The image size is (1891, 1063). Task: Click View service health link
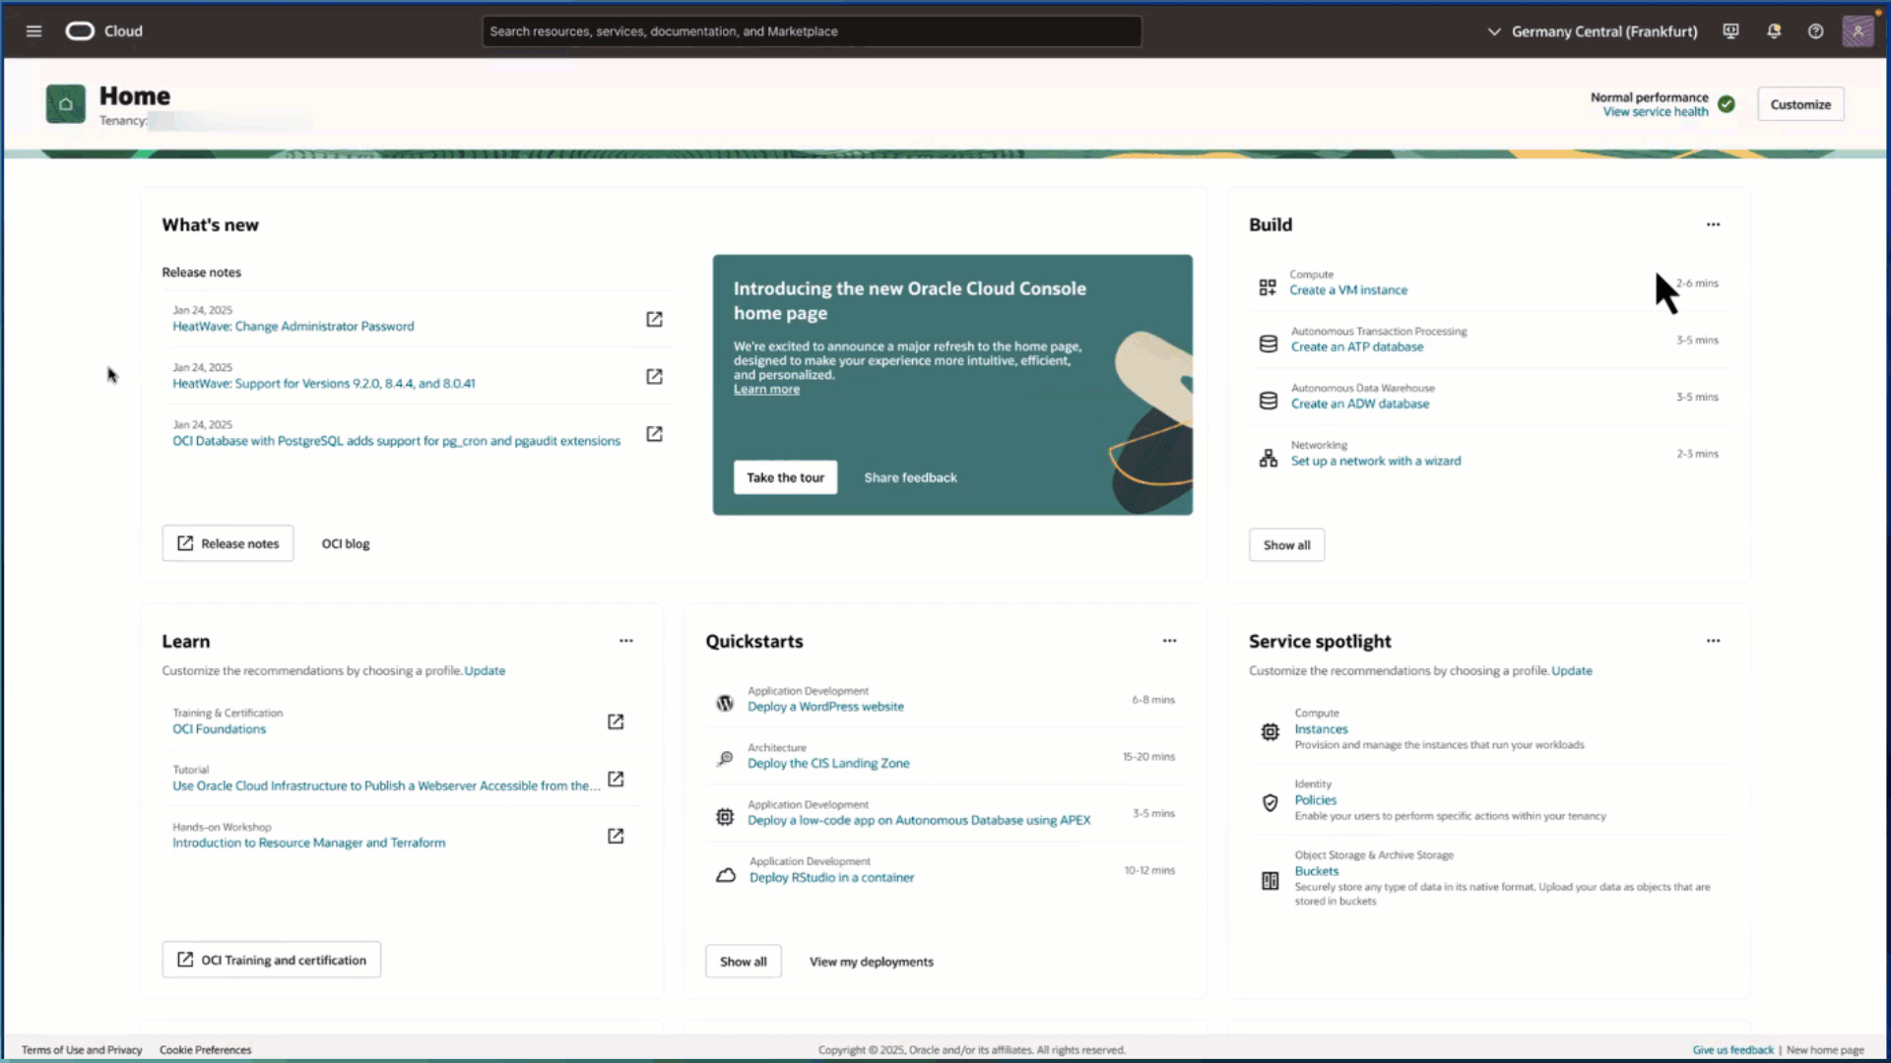click(x=1655, y=112)
